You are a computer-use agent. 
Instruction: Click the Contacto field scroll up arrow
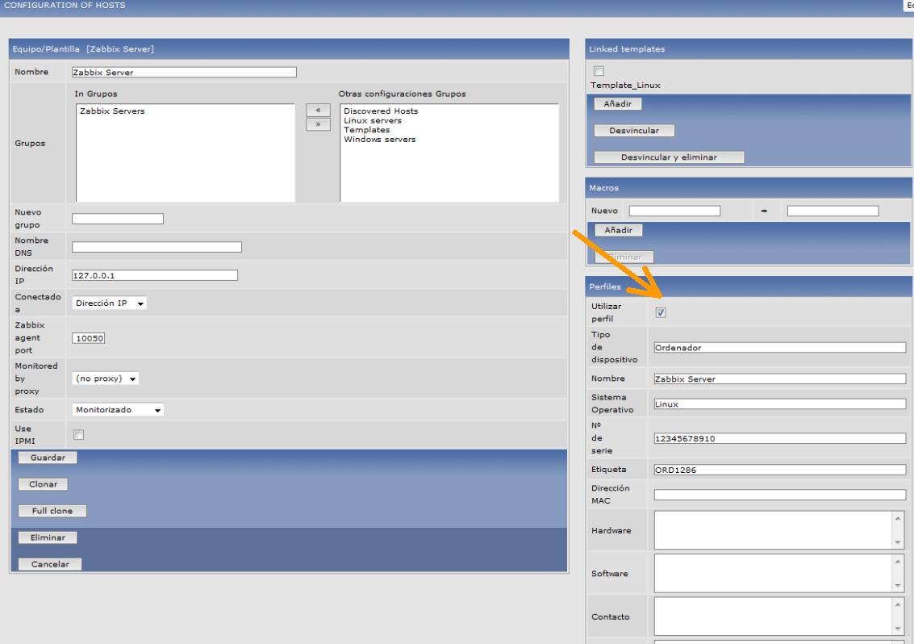(x=899, y=604)
